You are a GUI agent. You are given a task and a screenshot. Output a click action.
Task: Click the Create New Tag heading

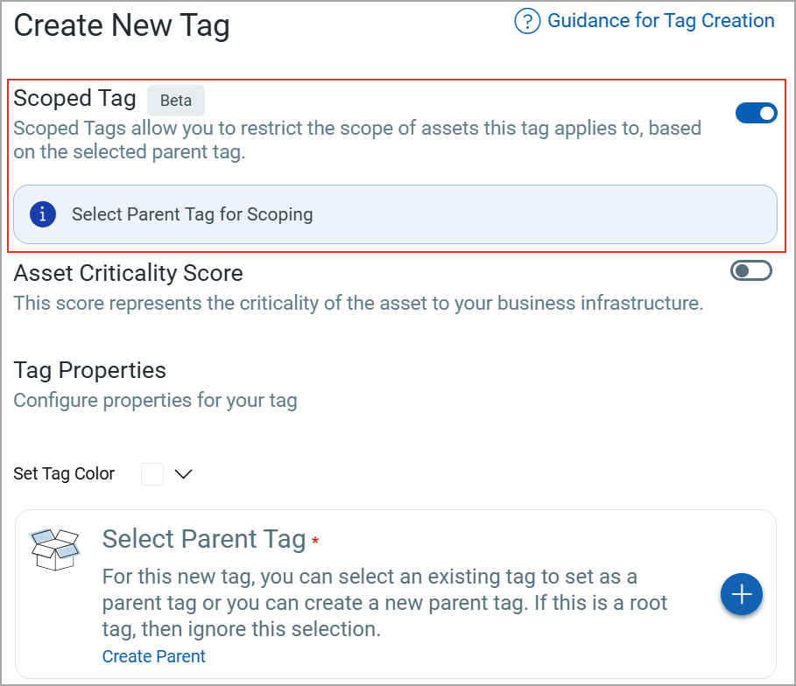click(x=122, y=25)
